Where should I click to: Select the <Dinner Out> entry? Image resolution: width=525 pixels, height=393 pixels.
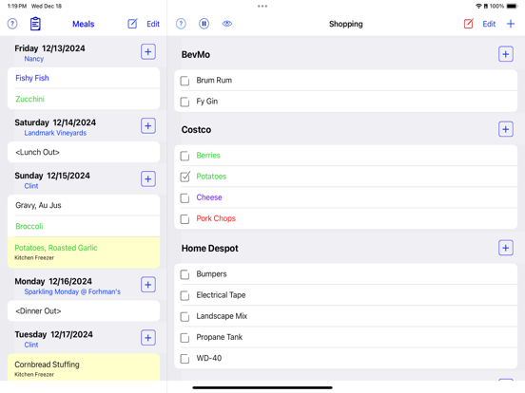[x=84, y=310]
